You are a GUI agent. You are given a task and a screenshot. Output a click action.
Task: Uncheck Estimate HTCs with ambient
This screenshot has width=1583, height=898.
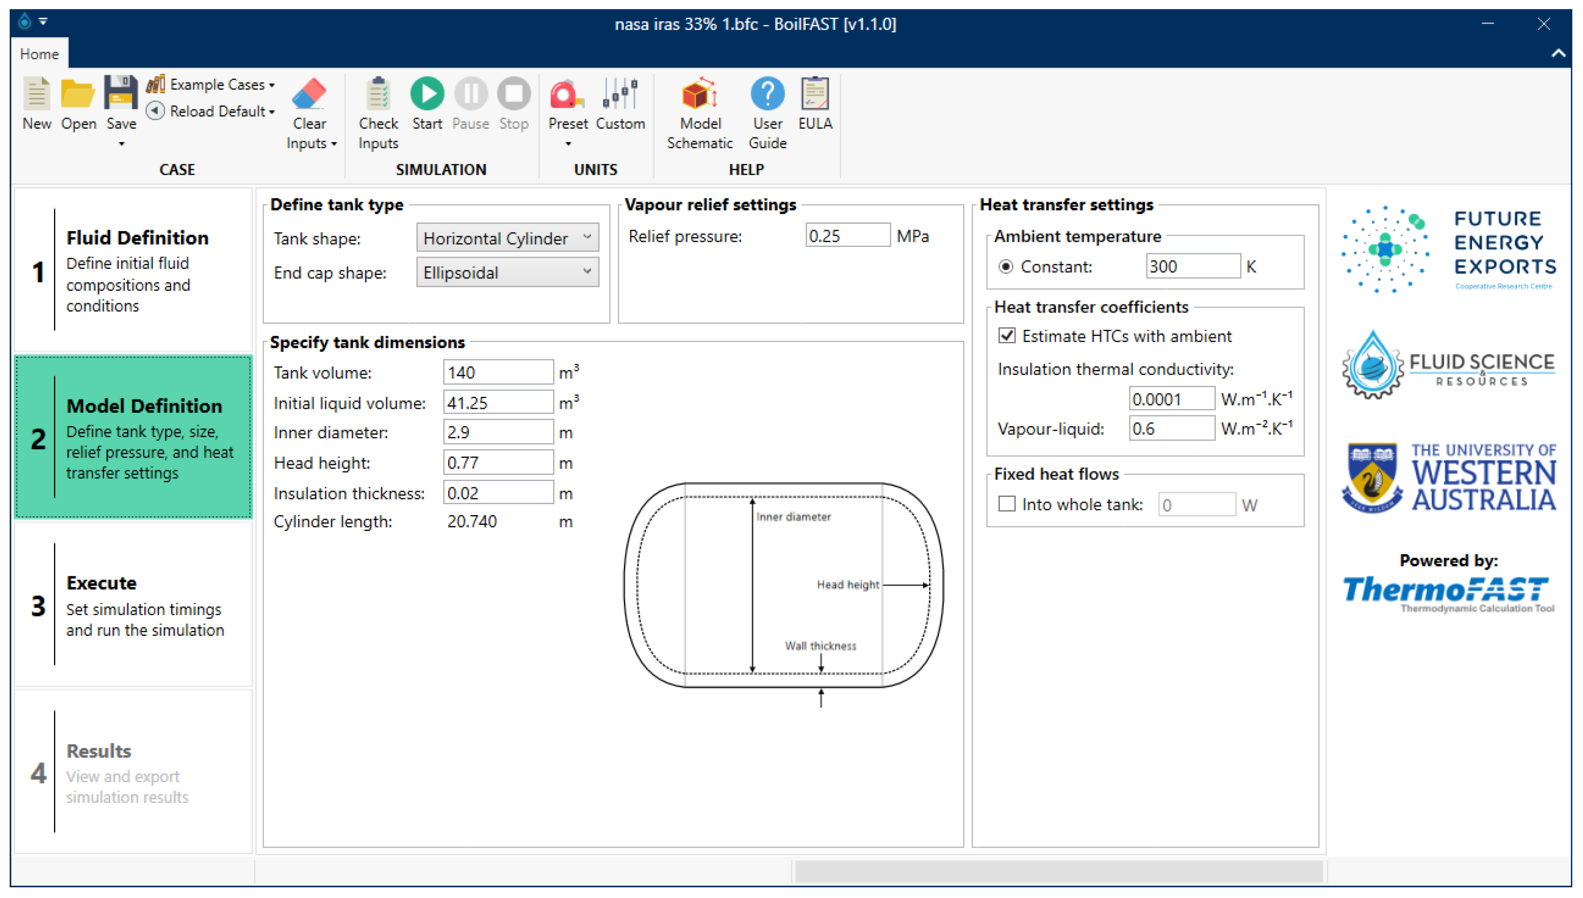[x=1006, y=335]
